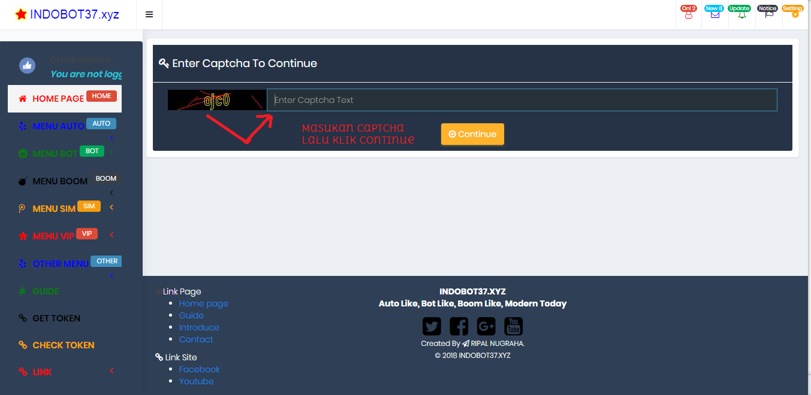This screenshot has width=811, height=395.
Task: Open the Online users icon in top bar
Action: [688, 14]
